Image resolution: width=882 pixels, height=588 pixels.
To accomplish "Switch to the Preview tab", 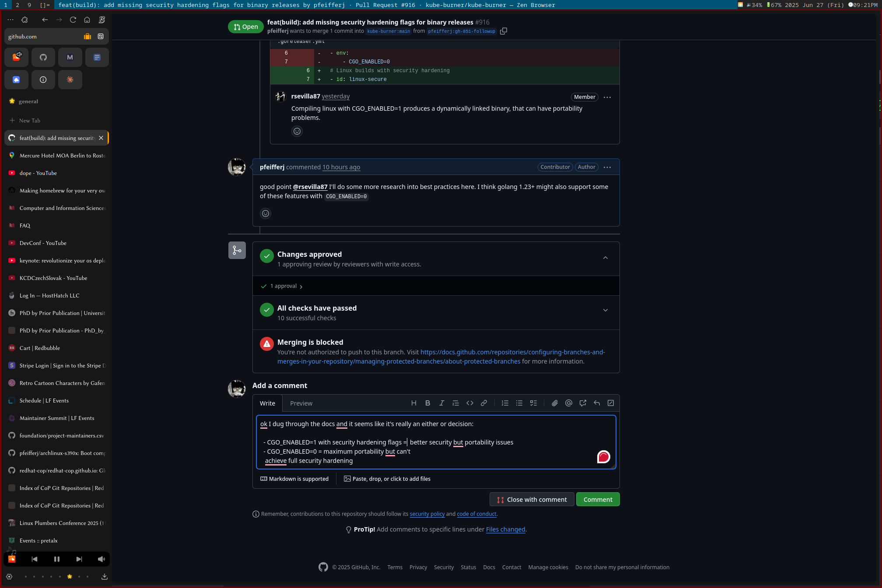I will click(301, 403).
